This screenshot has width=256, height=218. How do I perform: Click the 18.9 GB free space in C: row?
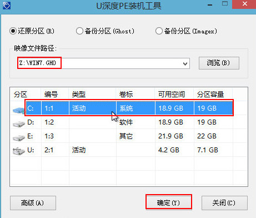click(170, 108)
